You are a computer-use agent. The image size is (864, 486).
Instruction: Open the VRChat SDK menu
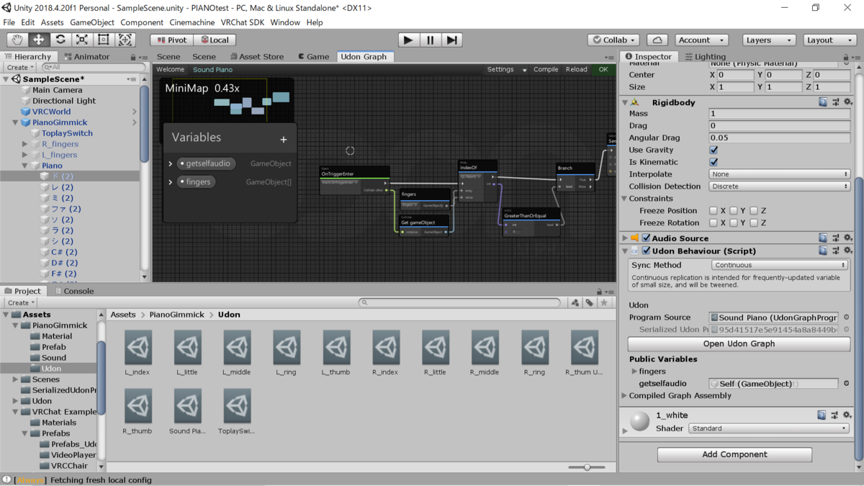[243, 22]
